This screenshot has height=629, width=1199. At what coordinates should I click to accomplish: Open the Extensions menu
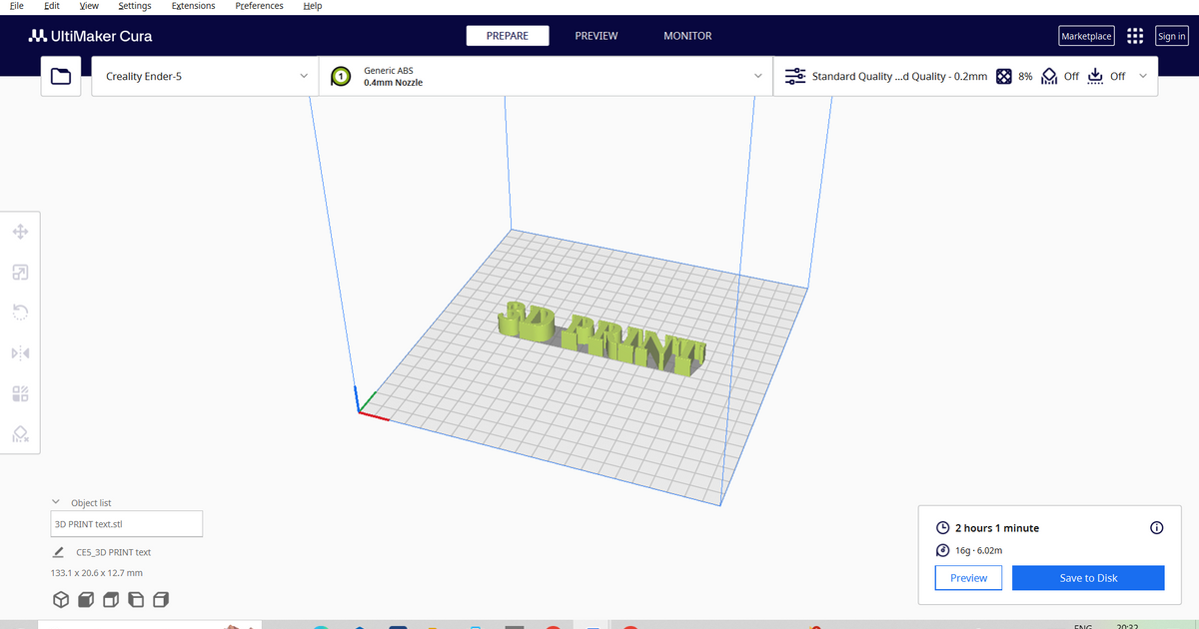tap(194, 6)
